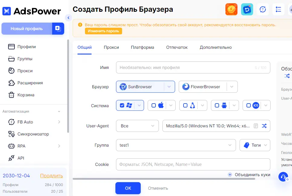Click the Apple logo icon
Viewport: 292px width, 196px height.
point(161,105)
